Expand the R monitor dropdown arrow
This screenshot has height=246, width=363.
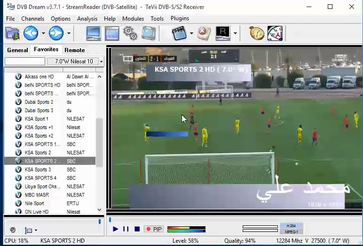(x=235, y=33)
